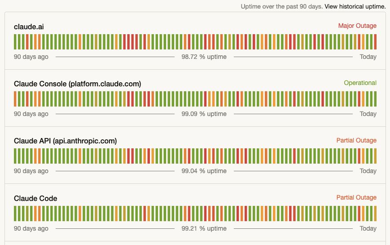Viewport: 390px width, 245px height.
Task: Click the oldest day bar for Claude Console
Action: click(15, 99)
